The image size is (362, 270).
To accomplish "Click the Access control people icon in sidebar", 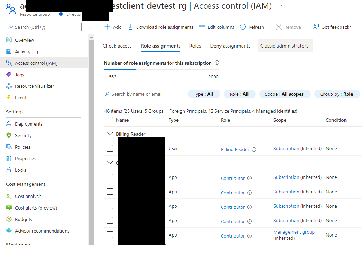I will (9, 63).
